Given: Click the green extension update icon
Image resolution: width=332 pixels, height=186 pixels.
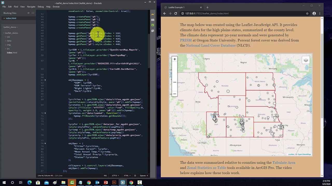Looking at the screenshot, I should 153,25.
